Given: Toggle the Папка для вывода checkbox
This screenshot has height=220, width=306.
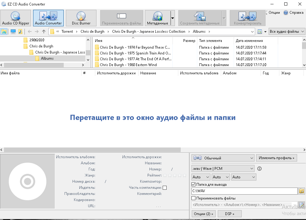Looking at the screenshot, I should click(x=194, y=184).
